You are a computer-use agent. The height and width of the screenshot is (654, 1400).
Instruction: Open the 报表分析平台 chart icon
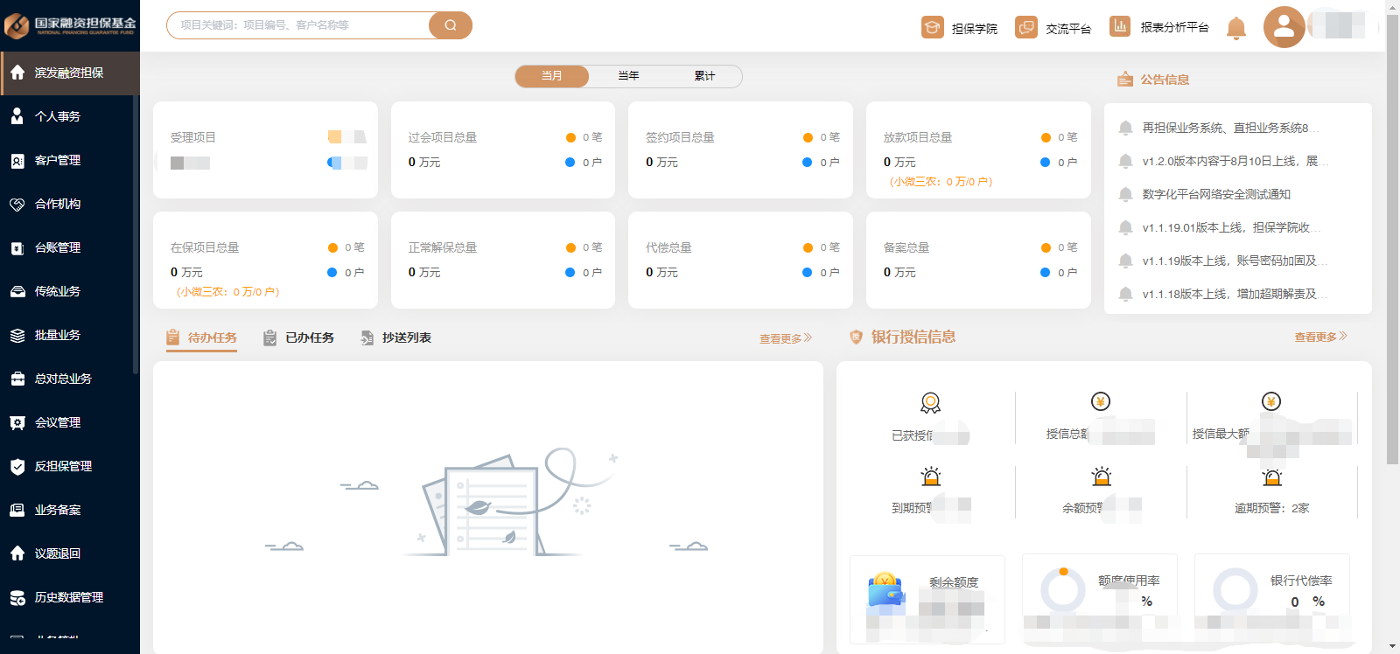point(1119,27)
